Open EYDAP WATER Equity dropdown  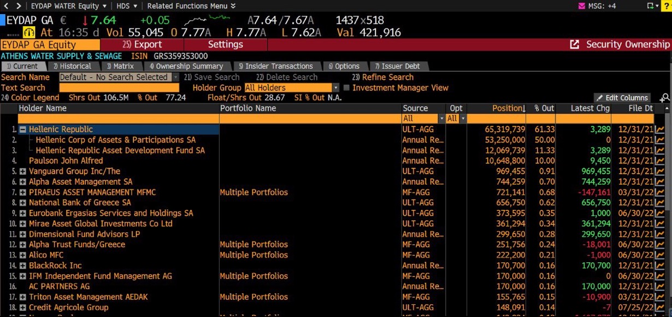pyautogui.click(x=69, y=6)
